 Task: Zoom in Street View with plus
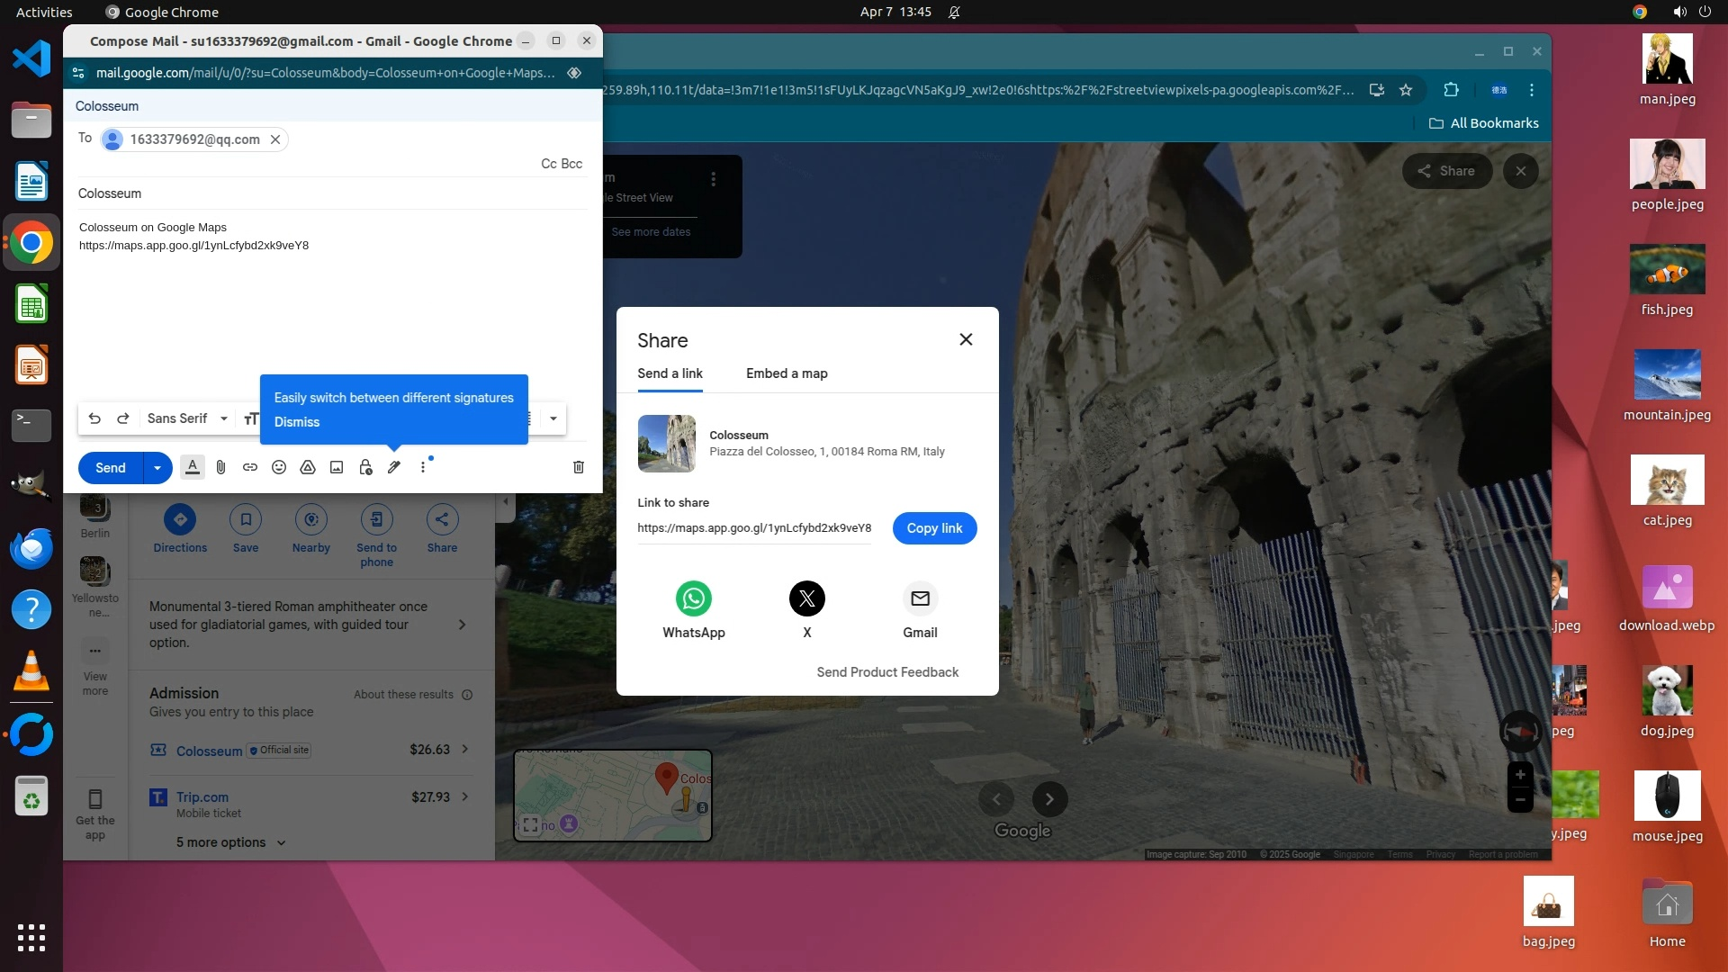click(x=1520, y=775)
